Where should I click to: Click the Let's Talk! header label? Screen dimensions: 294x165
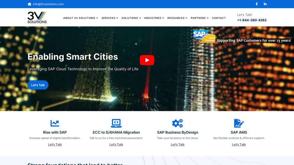pos(245,15)
